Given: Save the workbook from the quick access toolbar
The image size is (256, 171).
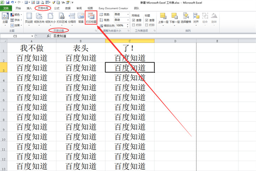Looking at the screenshot, I should pos(7,2).
